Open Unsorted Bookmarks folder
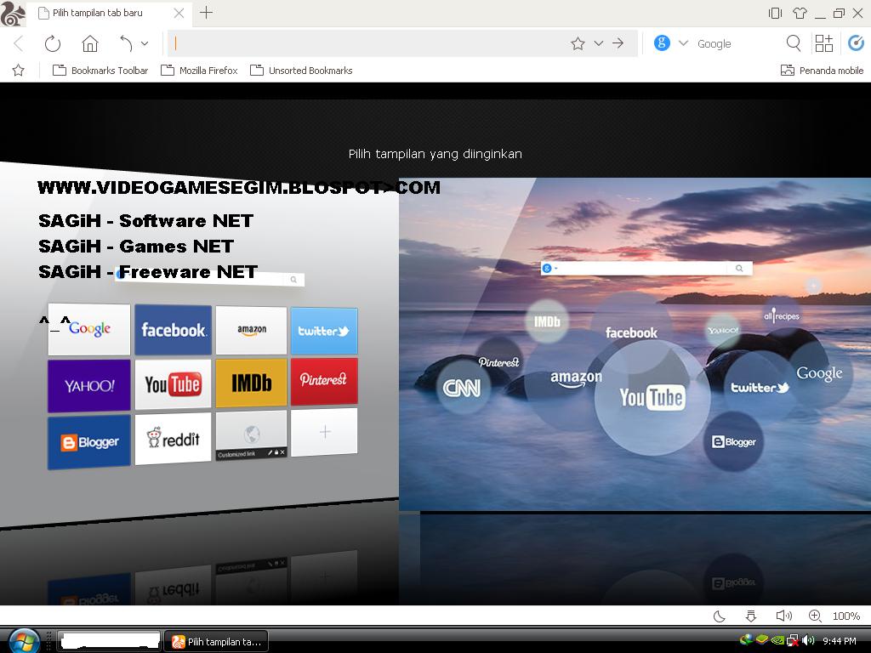The image size is (871, 653). (x=302, y=71)
